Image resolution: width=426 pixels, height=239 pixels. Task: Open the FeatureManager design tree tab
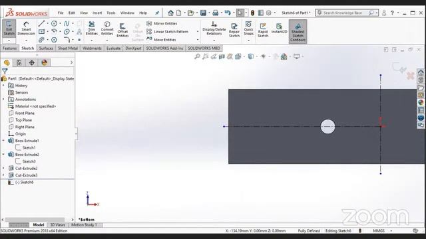tap(7, 62)
